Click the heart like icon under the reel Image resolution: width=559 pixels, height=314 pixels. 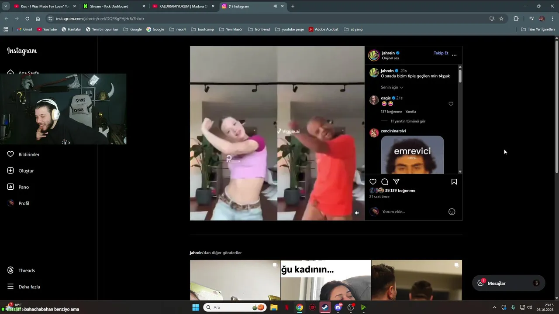point(373,182)
